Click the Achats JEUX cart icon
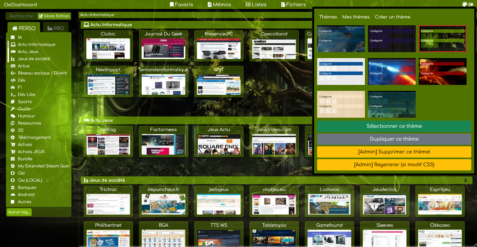This screenshot has width=477, height=247. [13, 152]
